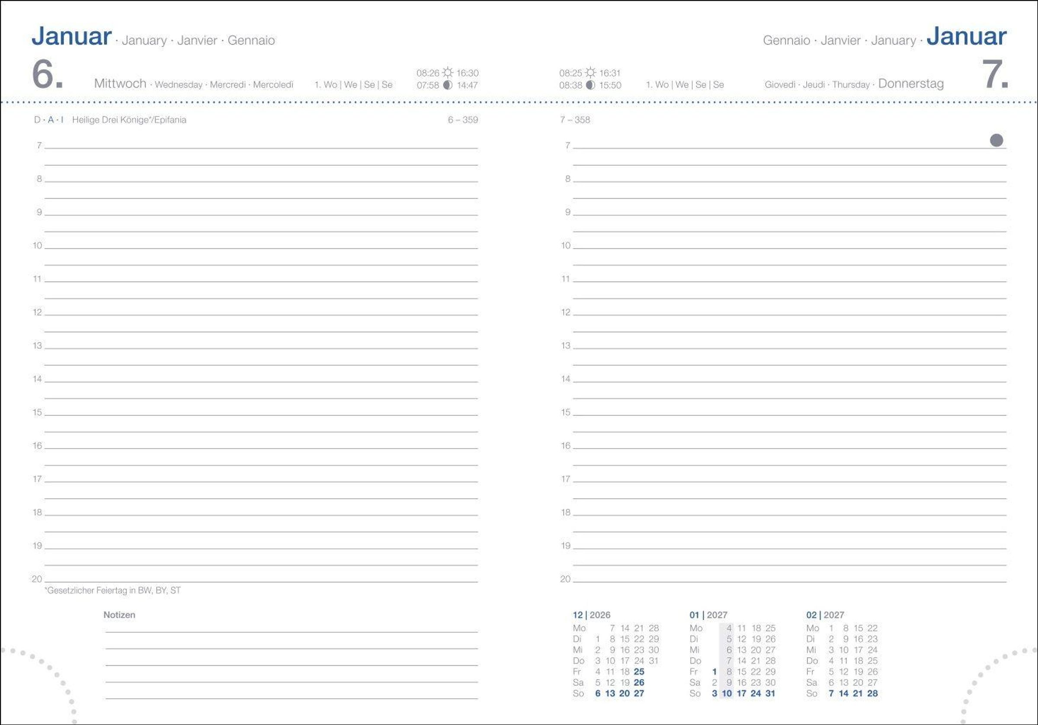Click the 02 | 2027 mini calendar header

pos(825,615)
